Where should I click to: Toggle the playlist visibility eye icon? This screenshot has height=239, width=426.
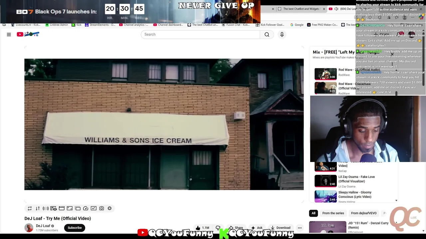click(54, 208)
